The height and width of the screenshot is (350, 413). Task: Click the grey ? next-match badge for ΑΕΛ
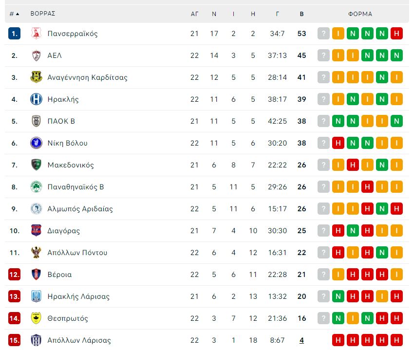pos(323,55)
